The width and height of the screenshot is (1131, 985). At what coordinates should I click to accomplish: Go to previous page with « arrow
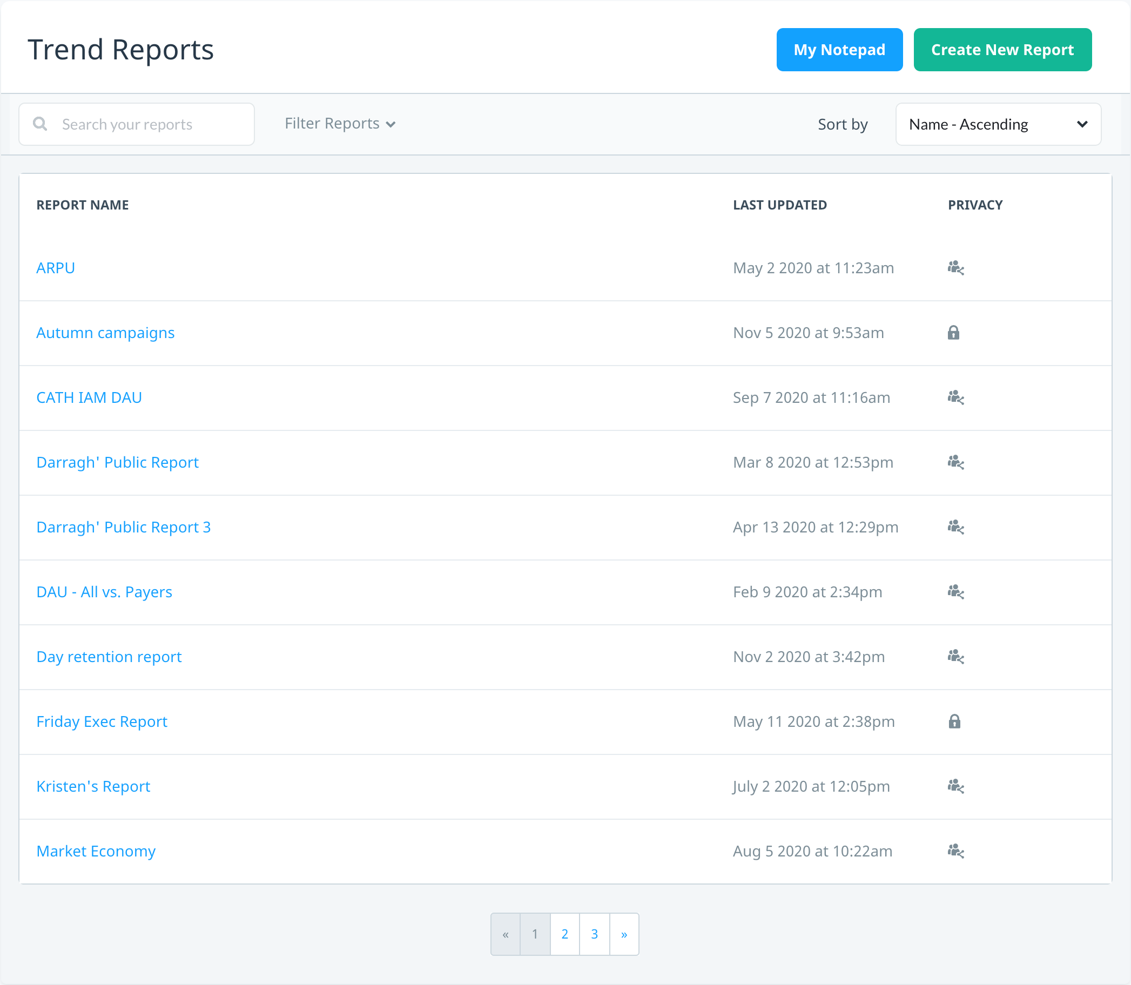(x=506, y=934)
